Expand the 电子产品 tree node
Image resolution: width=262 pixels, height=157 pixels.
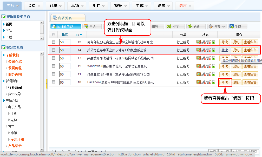coord(7,107)
